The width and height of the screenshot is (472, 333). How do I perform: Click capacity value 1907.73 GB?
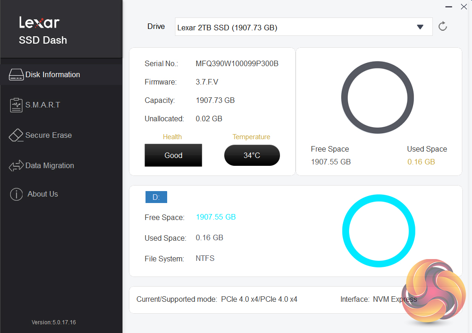pyautogui.click(x=215, y=100)
